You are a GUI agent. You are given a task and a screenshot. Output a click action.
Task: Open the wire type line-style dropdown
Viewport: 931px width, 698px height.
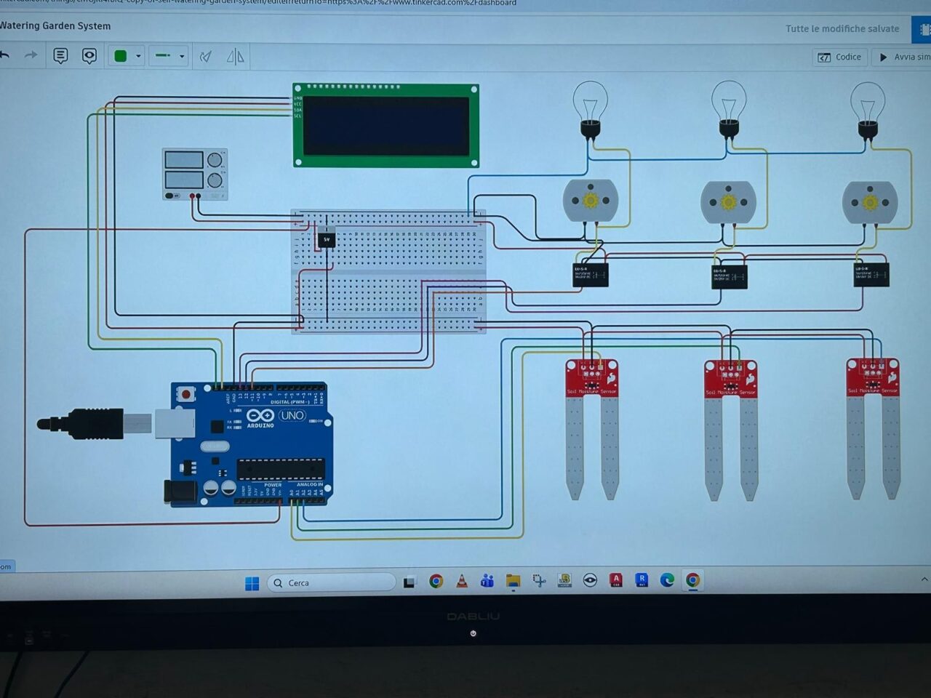[169, 56]
